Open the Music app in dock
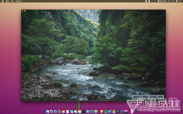Viewport: 183px width, 114px height. point(80,111)
